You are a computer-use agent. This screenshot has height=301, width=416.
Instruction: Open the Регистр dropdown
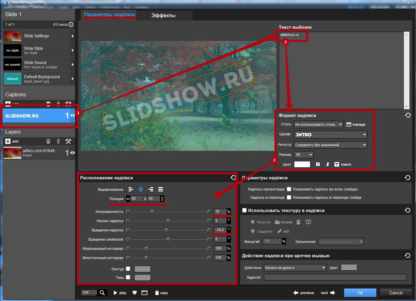pyautogui.click(x=331, y=145)
